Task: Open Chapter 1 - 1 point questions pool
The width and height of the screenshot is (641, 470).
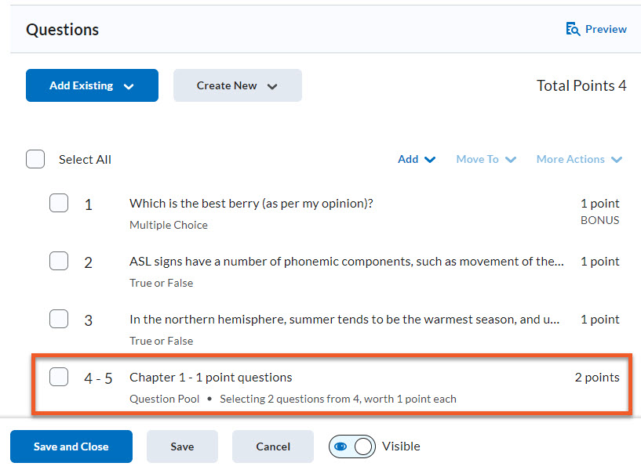Action: click(210, 378)
